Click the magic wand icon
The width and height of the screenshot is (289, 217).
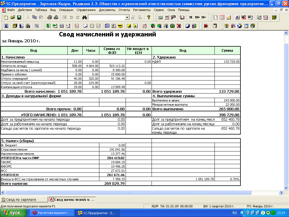click(x=37, y=26)
